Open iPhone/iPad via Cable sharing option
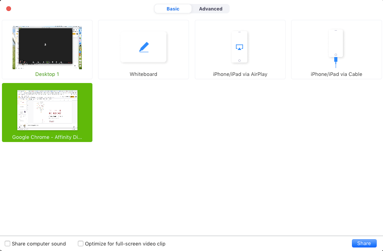 coord(336,49)
